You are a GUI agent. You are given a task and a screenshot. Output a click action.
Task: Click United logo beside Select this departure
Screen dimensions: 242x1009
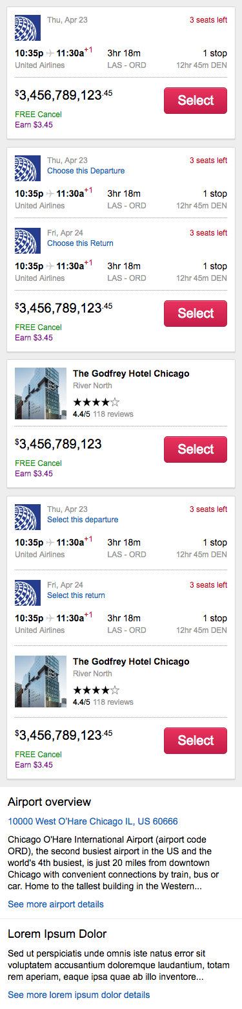click(x=28, y=516)
